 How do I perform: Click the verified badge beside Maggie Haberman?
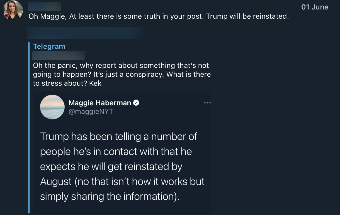pos(136,103)
